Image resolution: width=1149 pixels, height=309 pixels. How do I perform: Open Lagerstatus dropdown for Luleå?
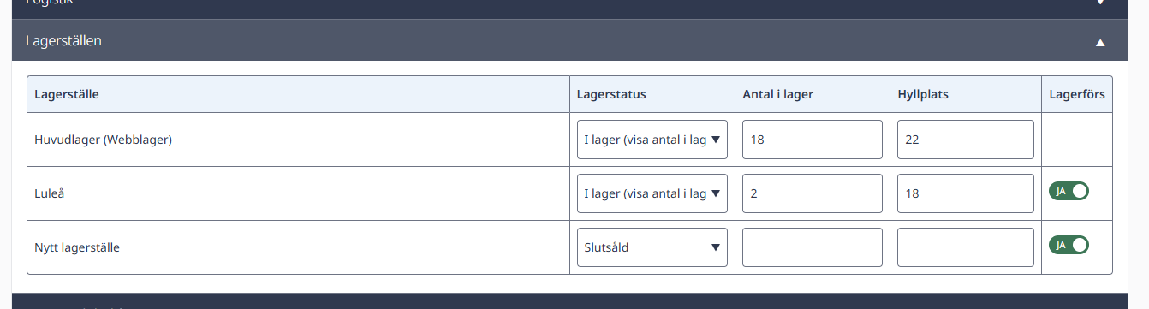(652, 193)
